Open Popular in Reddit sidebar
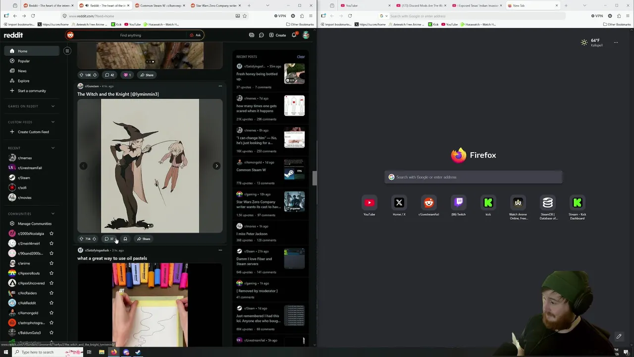Viewport: 634px width, 357px height. (23, 61)
